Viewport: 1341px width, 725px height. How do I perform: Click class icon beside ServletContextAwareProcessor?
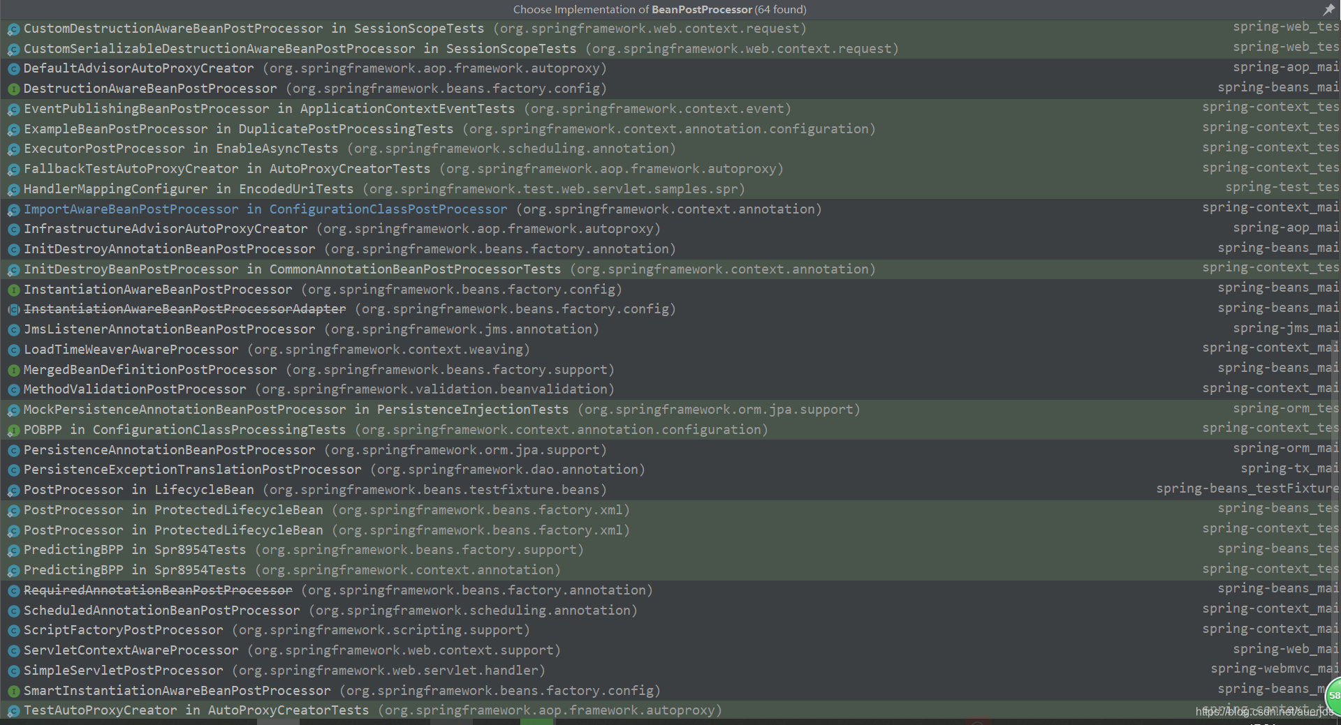point(13,651)
